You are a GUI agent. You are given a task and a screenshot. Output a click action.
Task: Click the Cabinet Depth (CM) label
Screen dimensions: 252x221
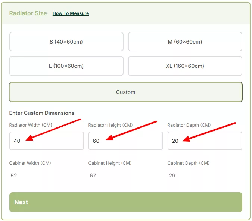188,163
